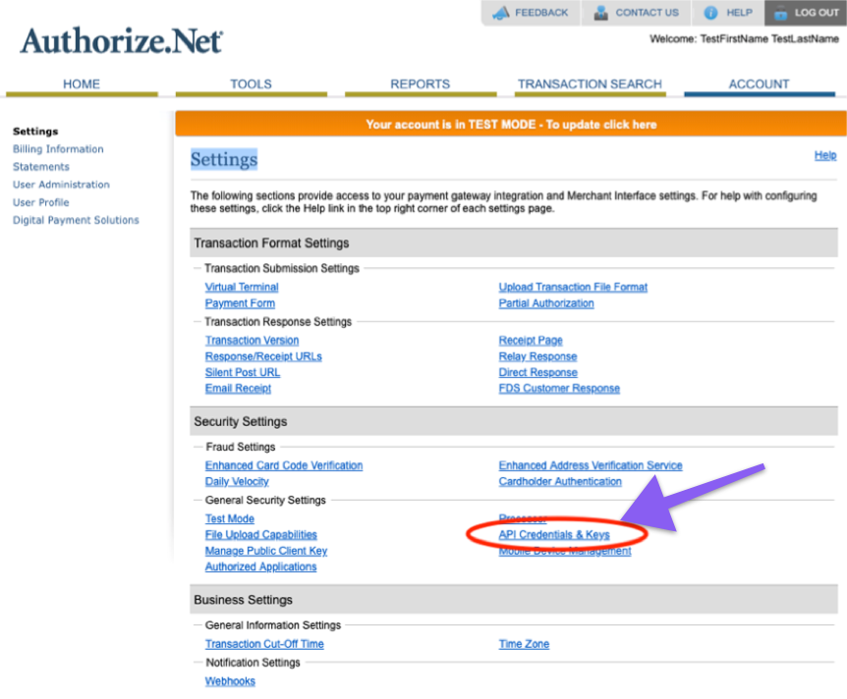Open the TOOLS tab
This screenshot has width=847, height=699.
click(x=252, y=84)
